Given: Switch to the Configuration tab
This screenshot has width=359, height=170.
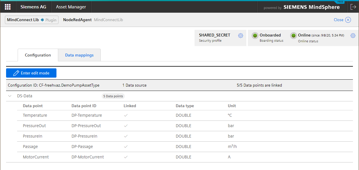Looking at the screenshot, I should click(38, 55).
